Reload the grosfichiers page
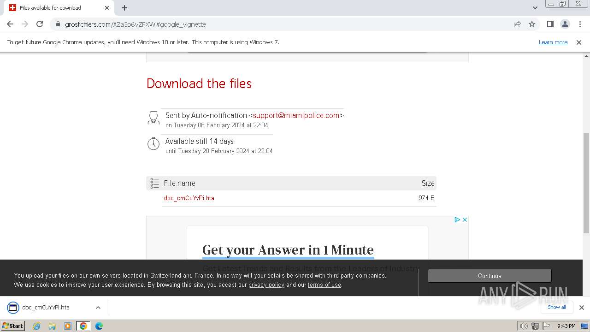 [x=40, y=24]
